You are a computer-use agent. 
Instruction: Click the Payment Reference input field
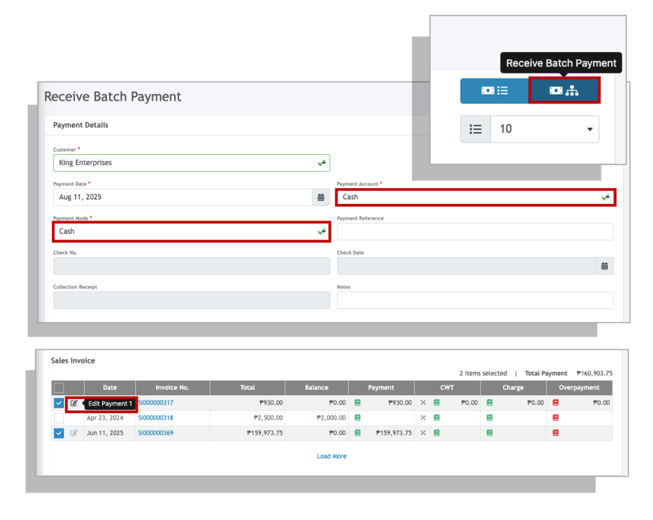tap(475, 232)
